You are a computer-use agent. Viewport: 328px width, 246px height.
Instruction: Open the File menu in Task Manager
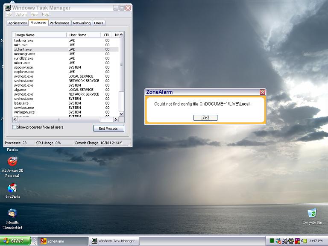(9, 14)
